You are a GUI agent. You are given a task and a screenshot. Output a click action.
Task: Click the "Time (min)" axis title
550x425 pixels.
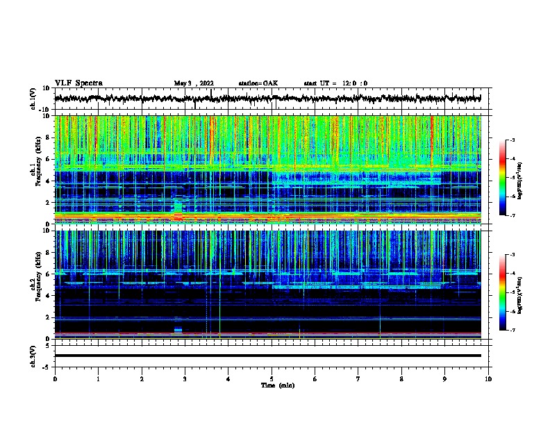(x=278, y=385)
